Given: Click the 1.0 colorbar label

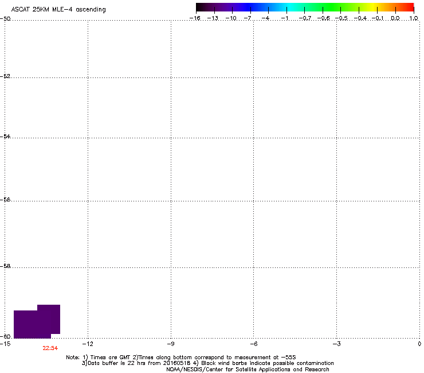Looking at the screenshot, I should [414, 18].
